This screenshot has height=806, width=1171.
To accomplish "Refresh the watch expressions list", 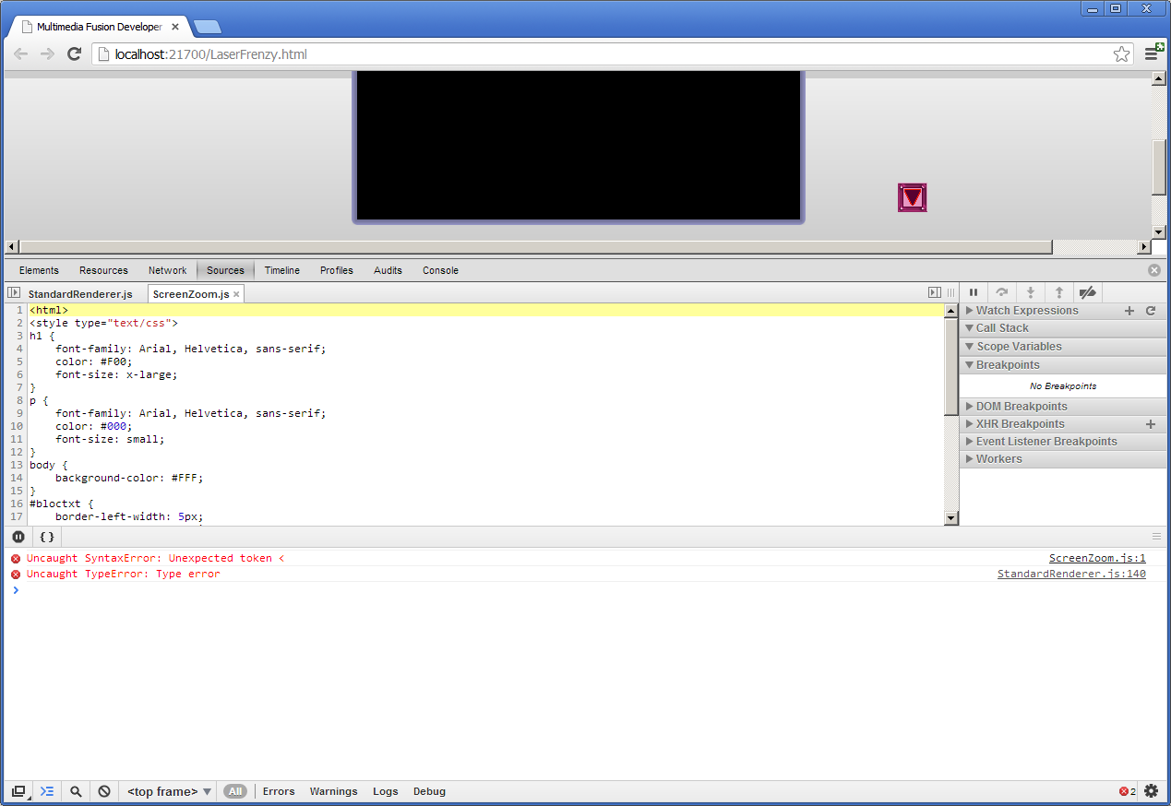I will point(1151,311).
